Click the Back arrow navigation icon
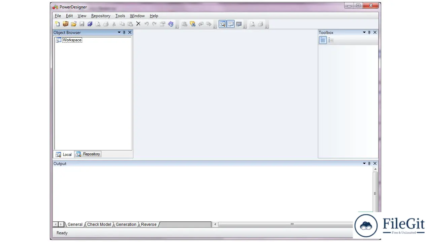This screenshot has height=242, width=431. point(201,24)
